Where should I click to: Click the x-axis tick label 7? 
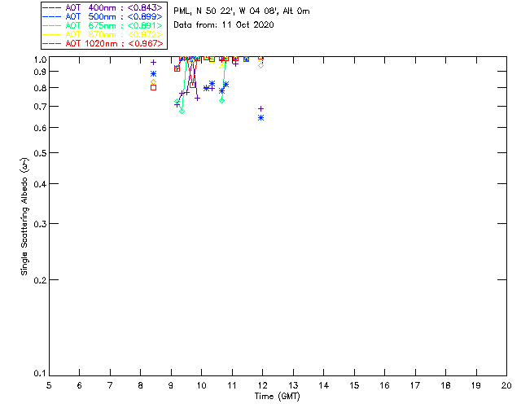pos(110,385)
